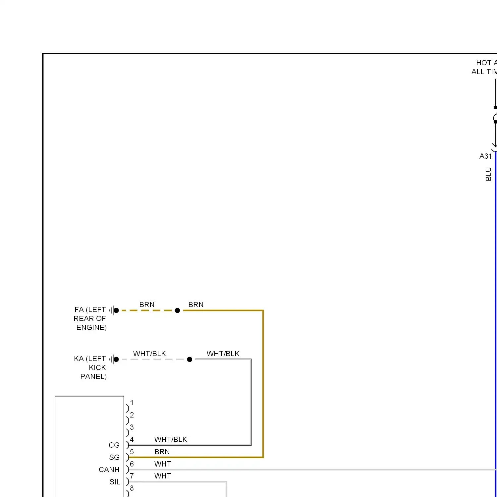Click the HOT ALL TIMES label
This screenshot has width=497, height=497.
[x=484, y=67]
